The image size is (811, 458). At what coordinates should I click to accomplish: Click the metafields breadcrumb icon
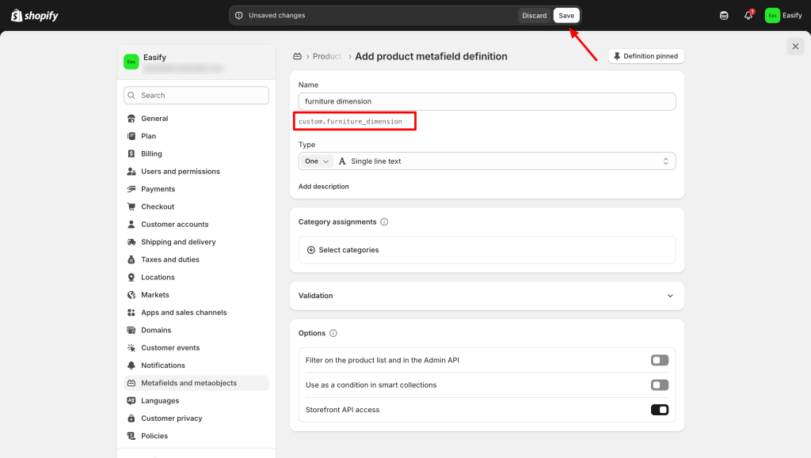click(x=298, y=56)
